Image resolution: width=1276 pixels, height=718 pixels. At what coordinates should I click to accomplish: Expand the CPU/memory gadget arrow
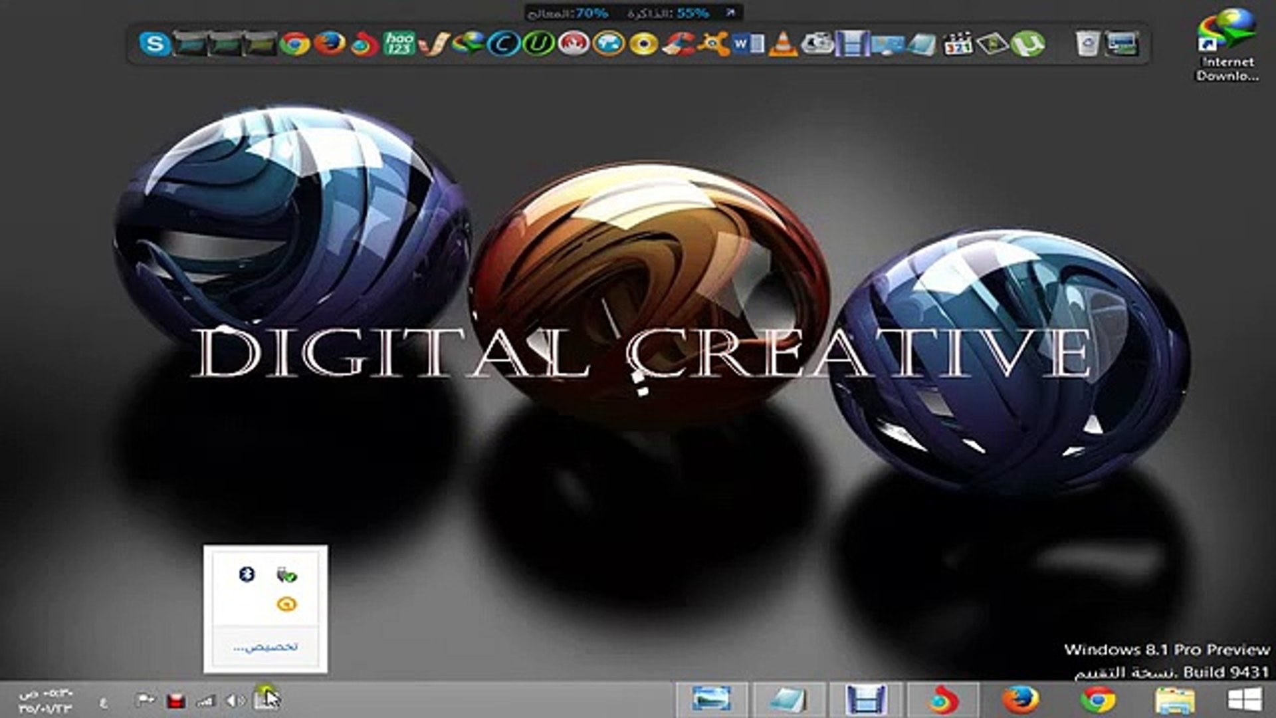point(729,11)
